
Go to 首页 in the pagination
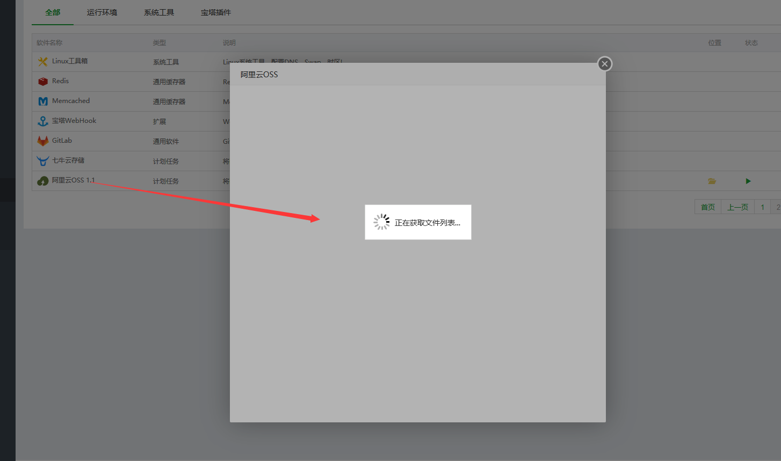tap(708, 207)
